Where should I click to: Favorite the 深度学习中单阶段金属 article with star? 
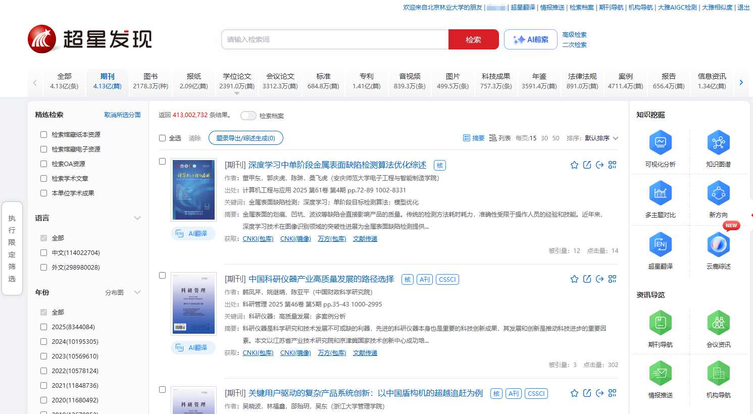[x=574, y=165]
